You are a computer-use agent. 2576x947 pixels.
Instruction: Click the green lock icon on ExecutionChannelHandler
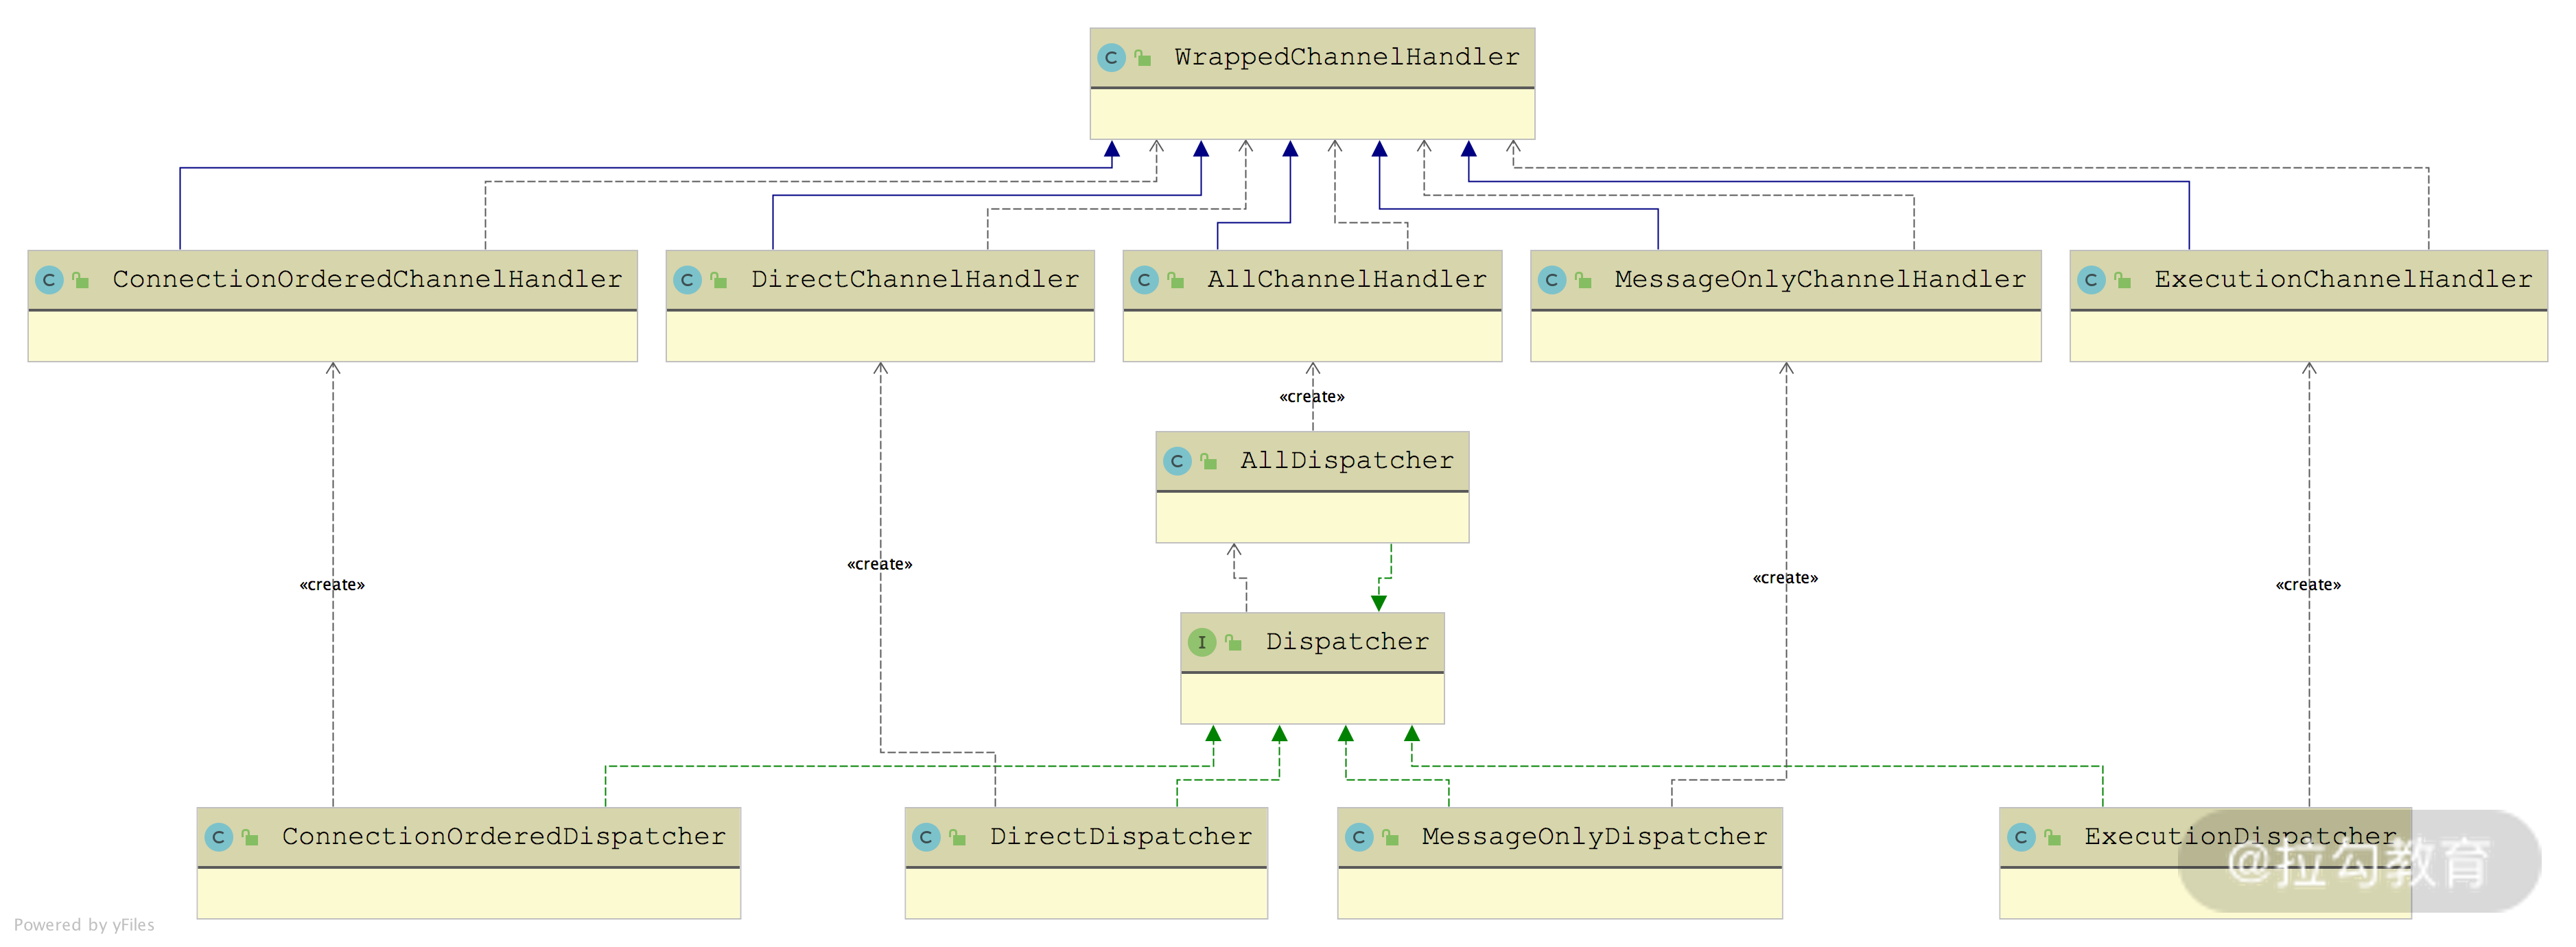coord(2122,280)
